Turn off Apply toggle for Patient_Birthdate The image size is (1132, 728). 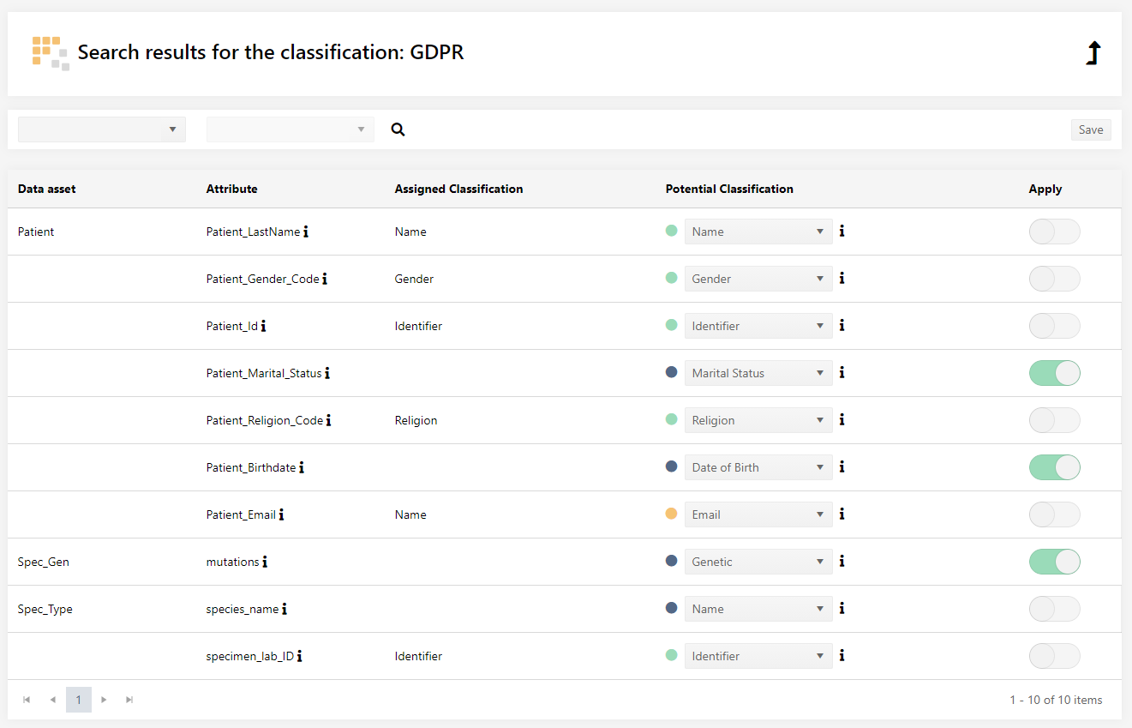pyautogui.click(x=1054, y=467)
